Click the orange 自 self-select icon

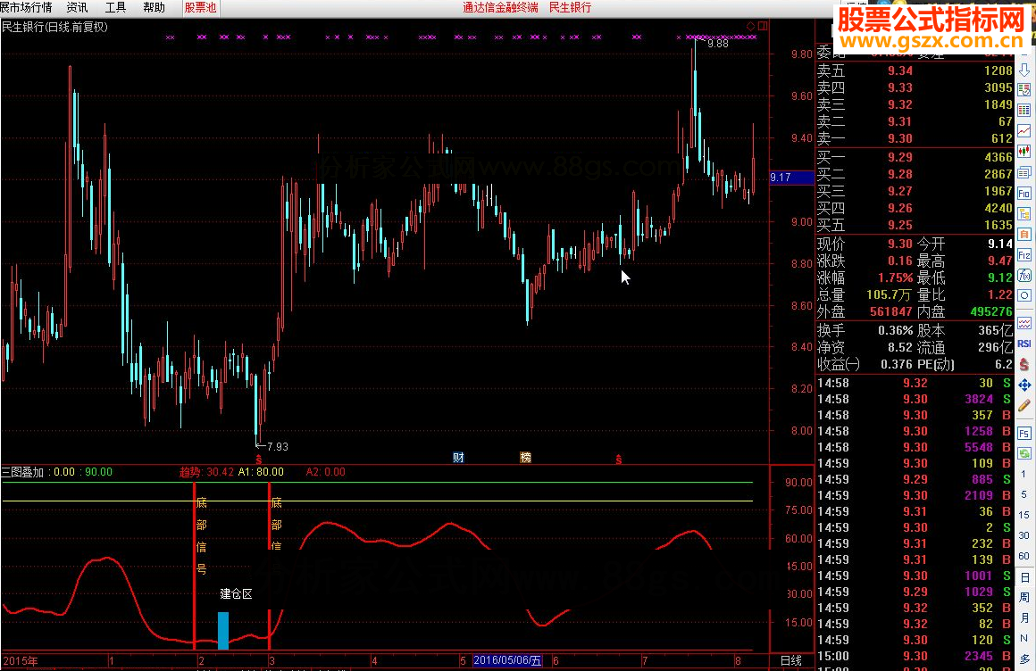tap(1024, 235)
